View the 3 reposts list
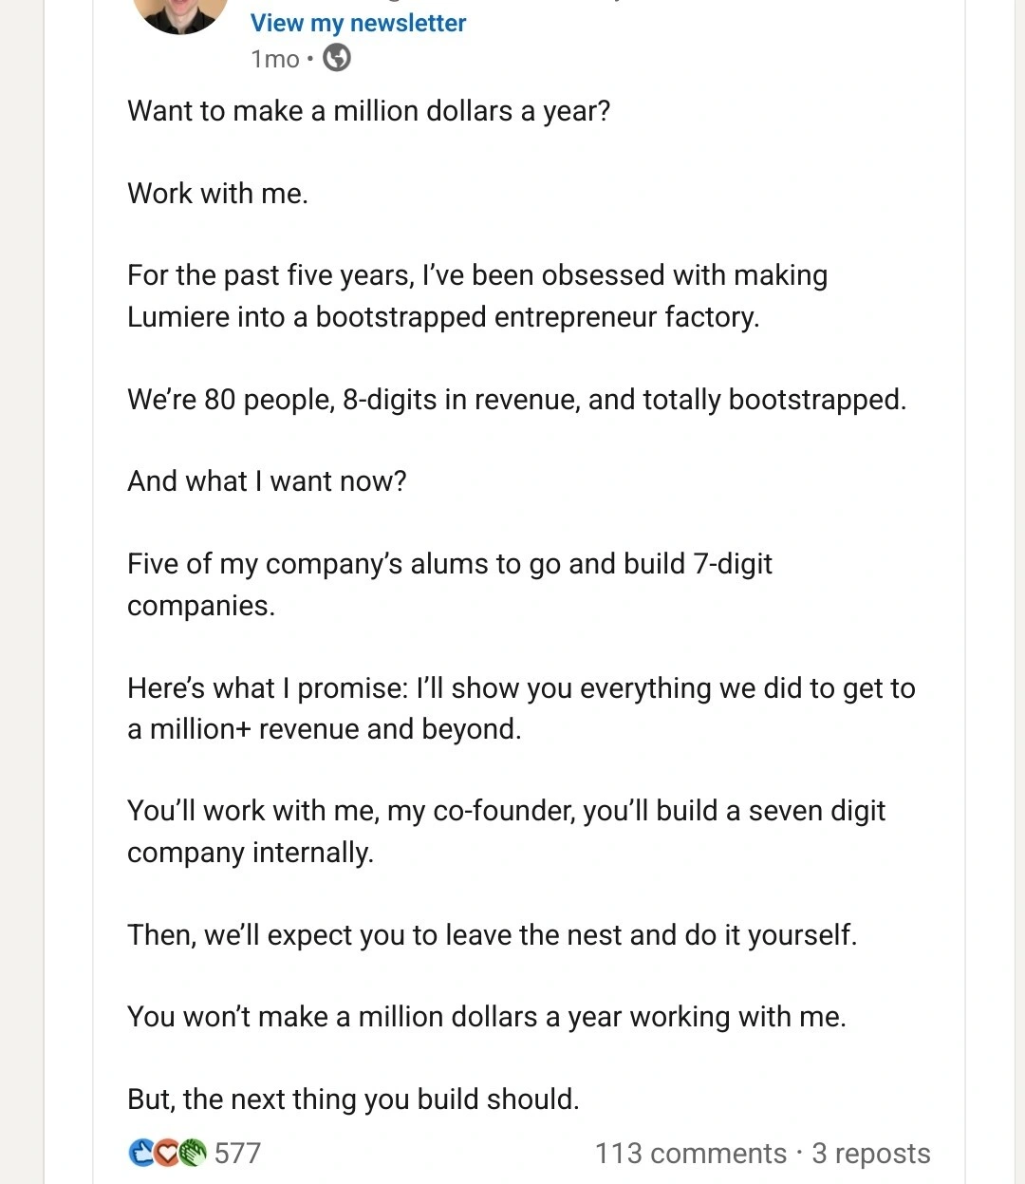 pyautogui.click(x=870, y=1153)
